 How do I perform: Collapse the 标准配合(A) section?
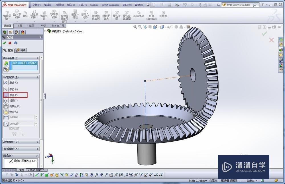pos(37,77)
